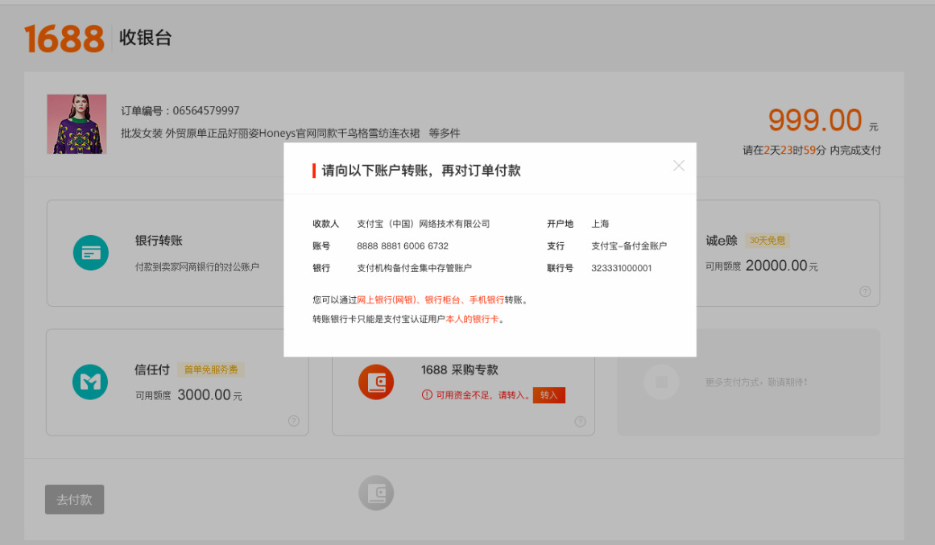
Task: Click the 收银台 page title
Action: 146,38
